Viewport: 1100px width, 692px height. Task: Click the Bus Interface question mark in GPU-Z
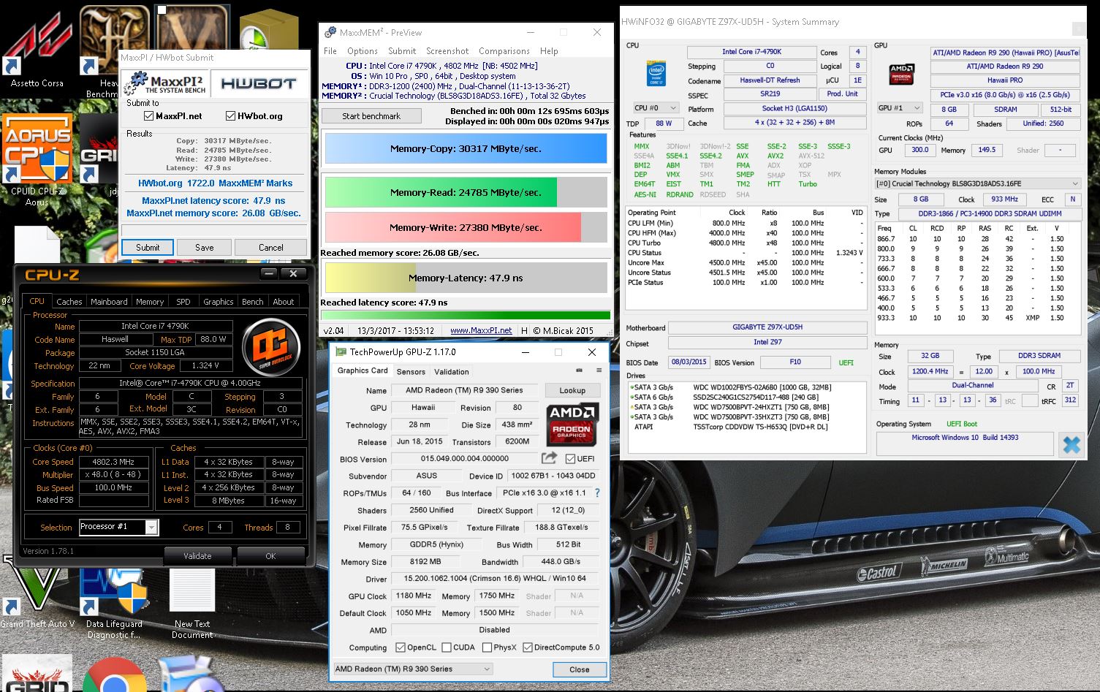[x=597, y=493]
